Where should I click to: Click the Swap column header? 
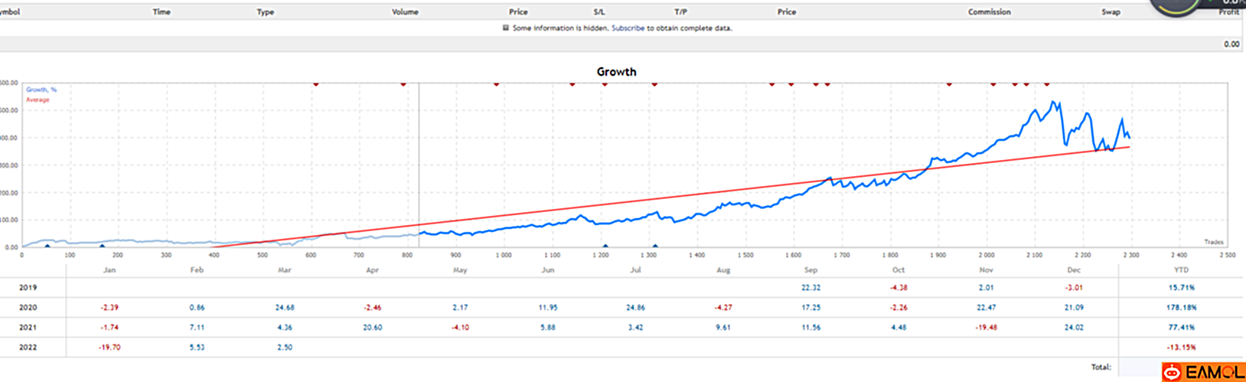(x=1111, y=12)
